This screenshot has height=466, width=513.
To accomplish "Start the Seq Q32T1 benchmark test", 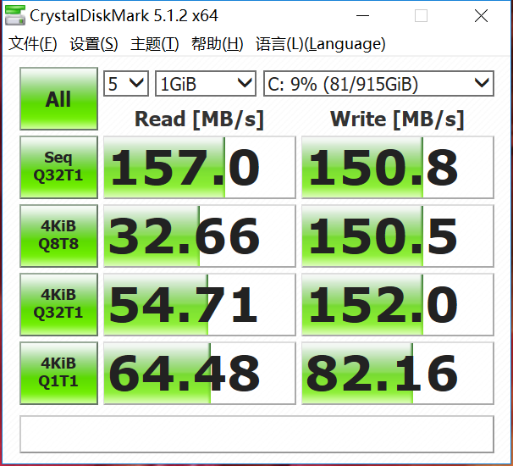I will (58, 167).
